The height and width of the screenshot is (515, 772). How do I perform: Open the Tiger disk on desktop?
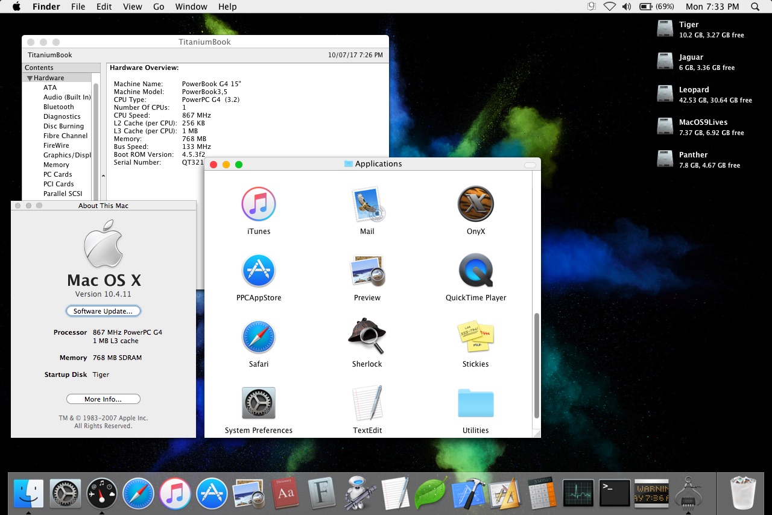pos(665,29)
